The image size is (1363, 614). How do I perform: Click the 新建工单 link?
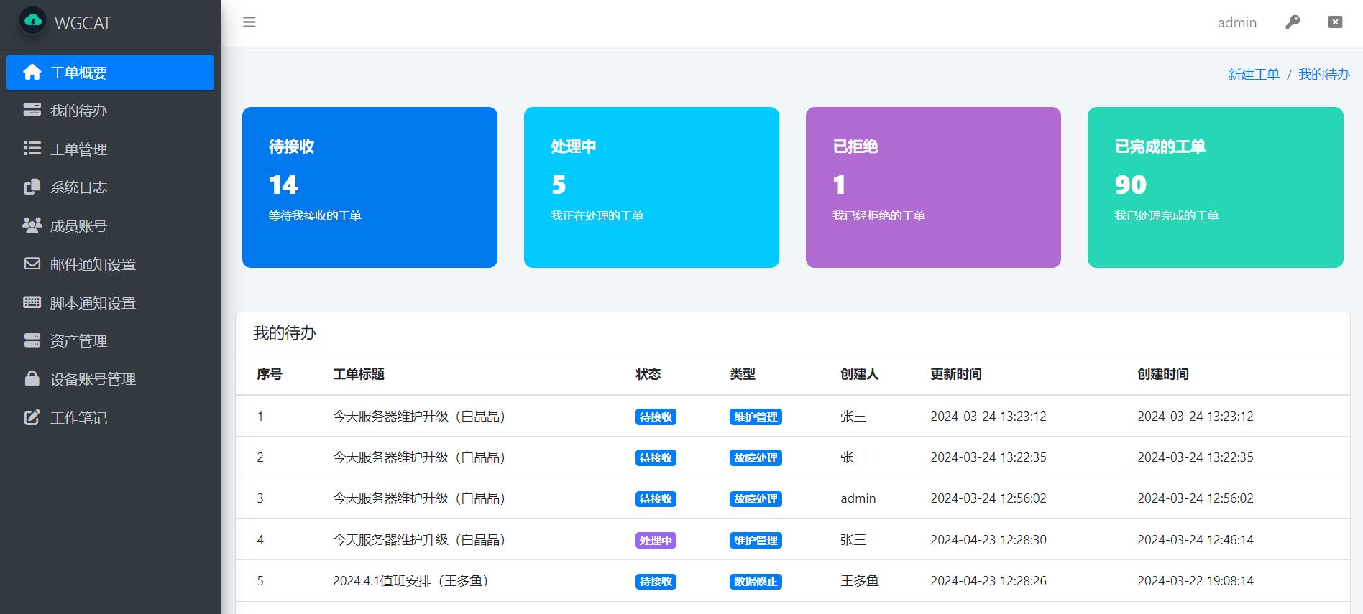click(x=1253, y=75)
